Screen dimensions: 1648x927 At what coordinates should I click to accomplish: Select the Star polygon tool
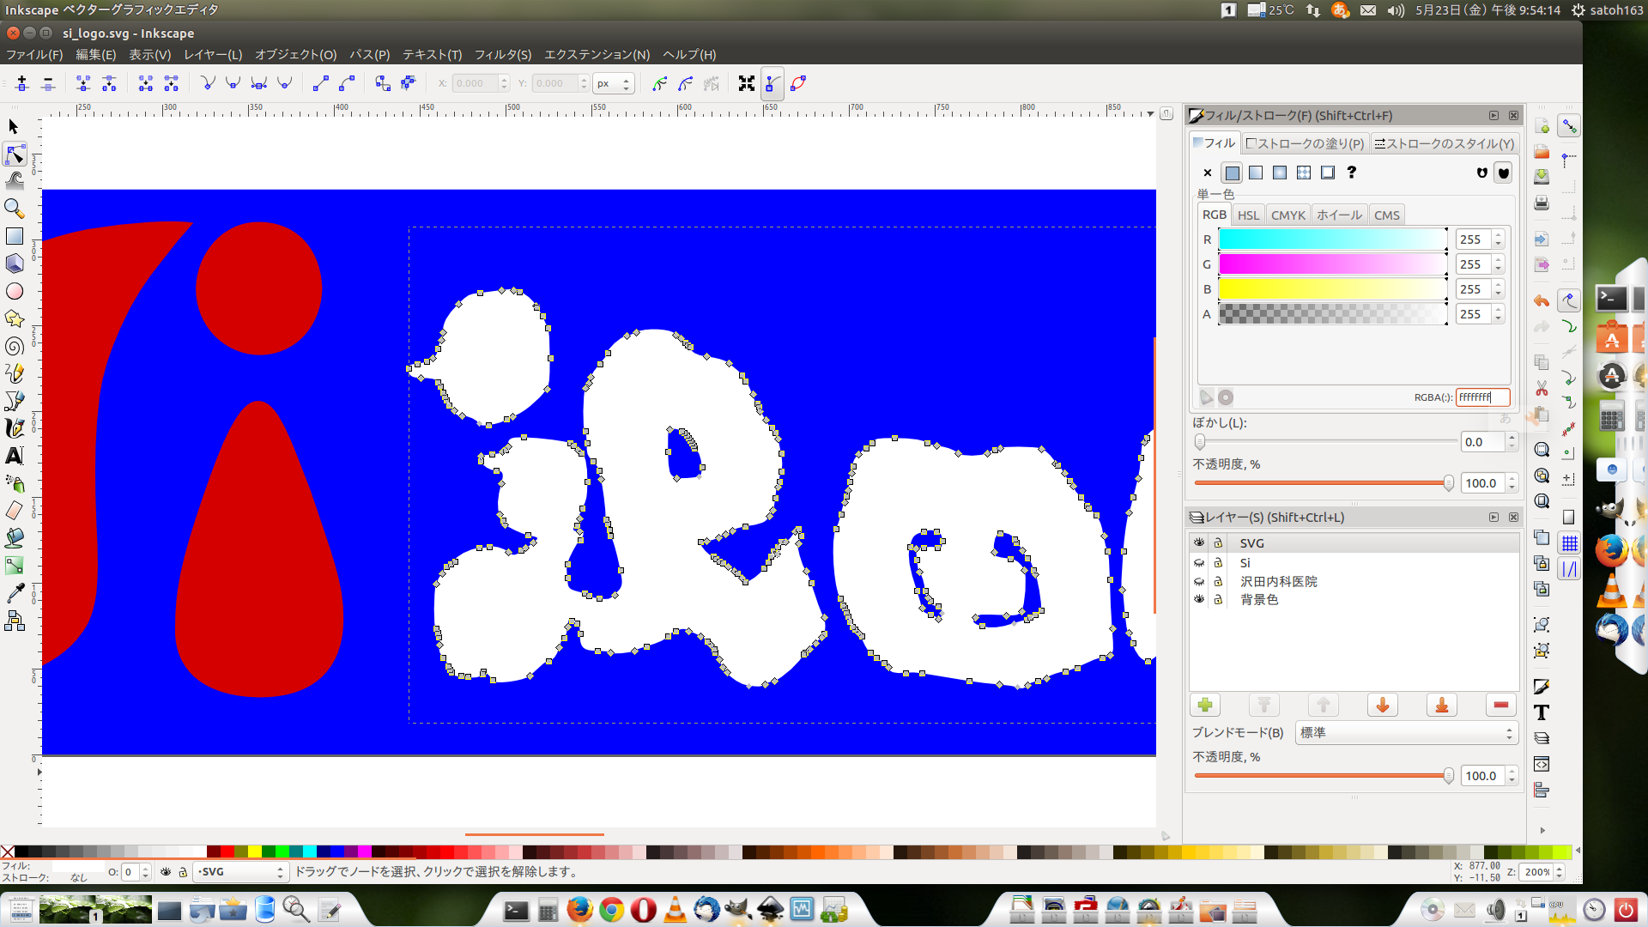(15, 318)
